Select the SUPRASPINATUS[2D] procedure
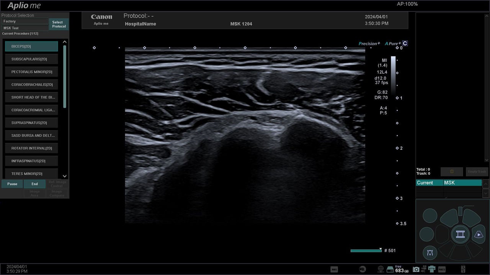The image size is (490, 275). pyautogui.click(x=31, y=123)
